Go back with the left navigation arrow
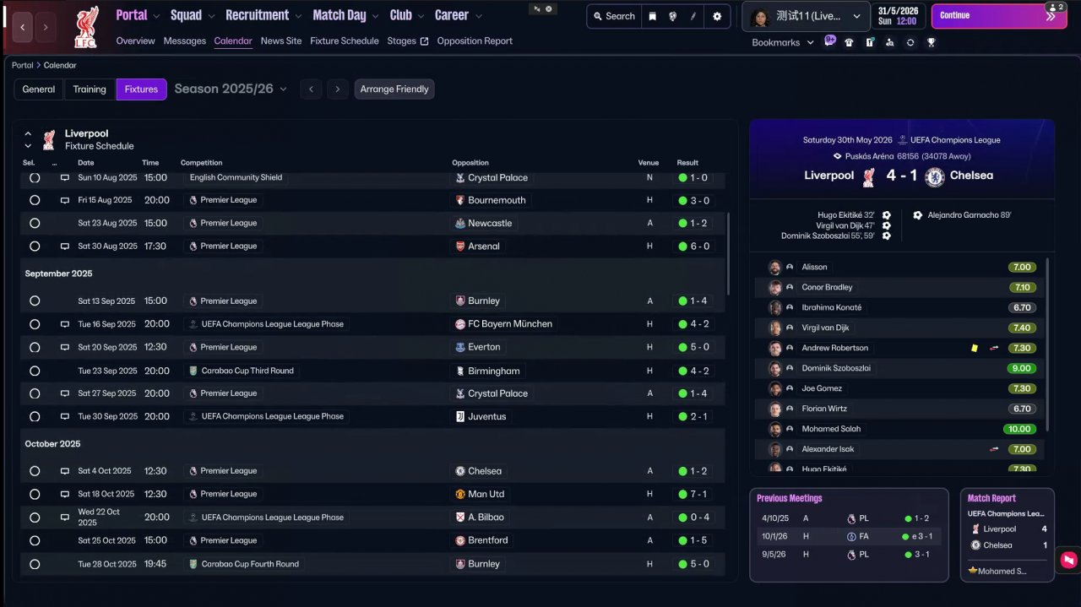 coord(22,28)
